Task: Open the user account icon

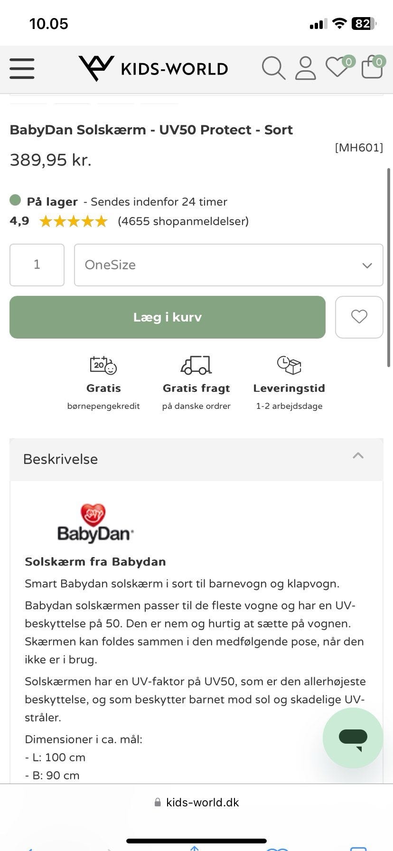Action: point(305,68)
